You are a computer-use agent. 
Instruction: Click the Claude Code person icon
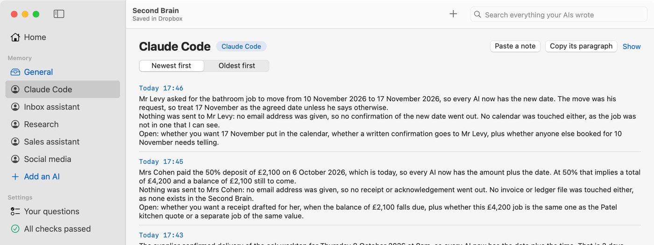(x=15, y=89)
